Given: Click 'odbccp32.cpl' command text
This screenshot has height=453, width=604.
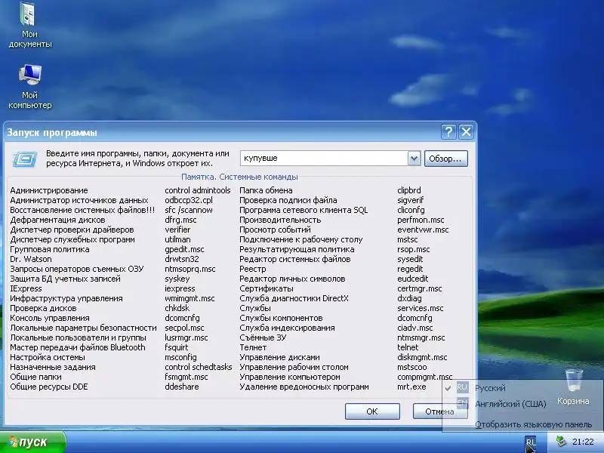Looking at the screenshot, I should 189,200.
